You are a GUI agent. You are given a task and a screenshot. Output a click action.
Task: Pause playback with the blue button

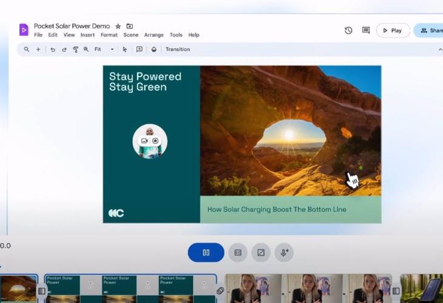(206, 253)
